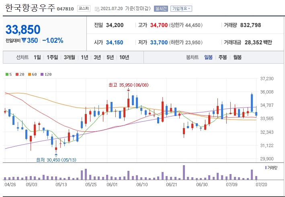The image size is (285, 197).
Task: Switch to 주봉 weekly candle chart
Action: click(x=223, y=57)
